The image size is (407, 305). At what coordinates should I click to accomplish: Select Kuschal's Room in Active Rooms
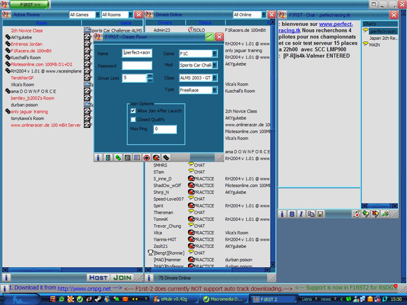(x=26, y=58)
